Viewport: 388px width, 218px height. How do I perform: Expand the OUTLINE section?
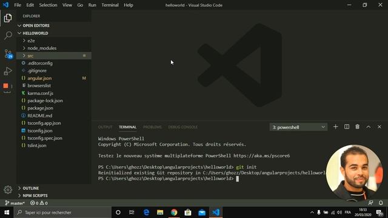click(x=54, y=188)
